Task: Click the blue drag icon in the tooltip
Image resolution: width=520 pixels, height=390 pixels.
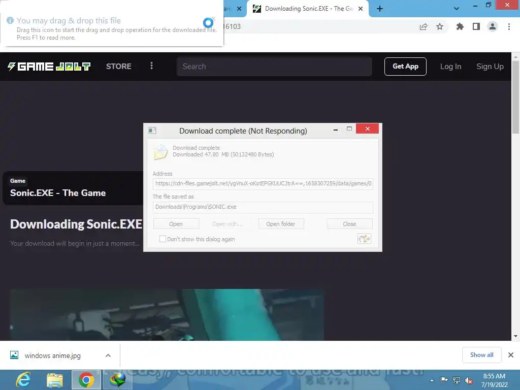Action: click(208, 22)
